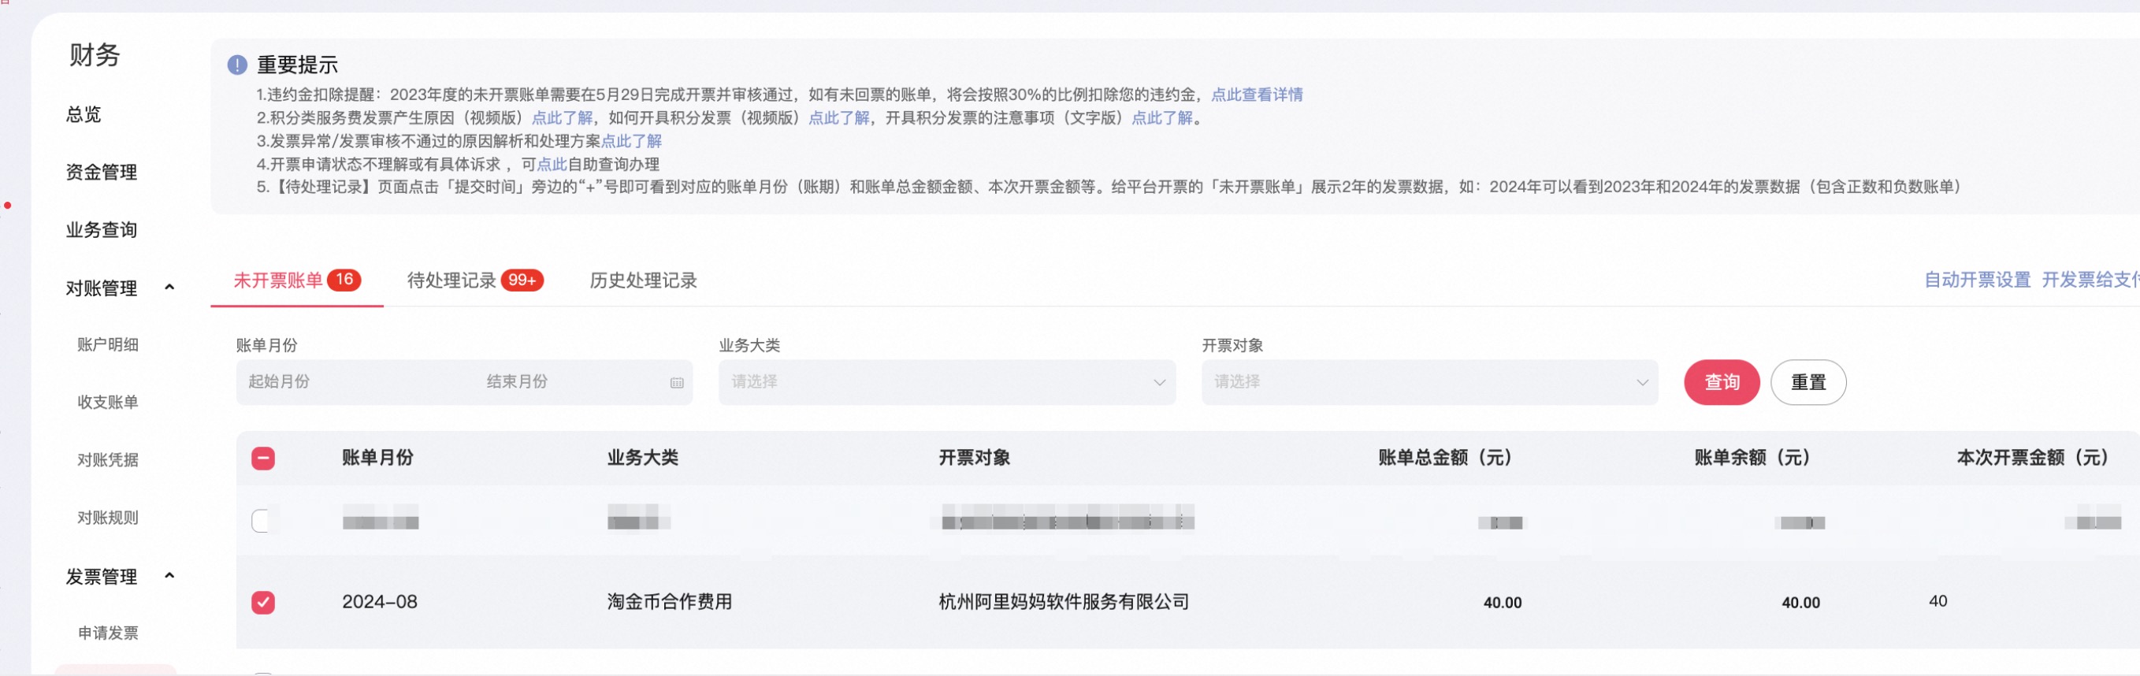The height and width of the screenshot is (676, 2140).
Task: Check the blurred first row checkbox
Action: [x=261, y=521]
